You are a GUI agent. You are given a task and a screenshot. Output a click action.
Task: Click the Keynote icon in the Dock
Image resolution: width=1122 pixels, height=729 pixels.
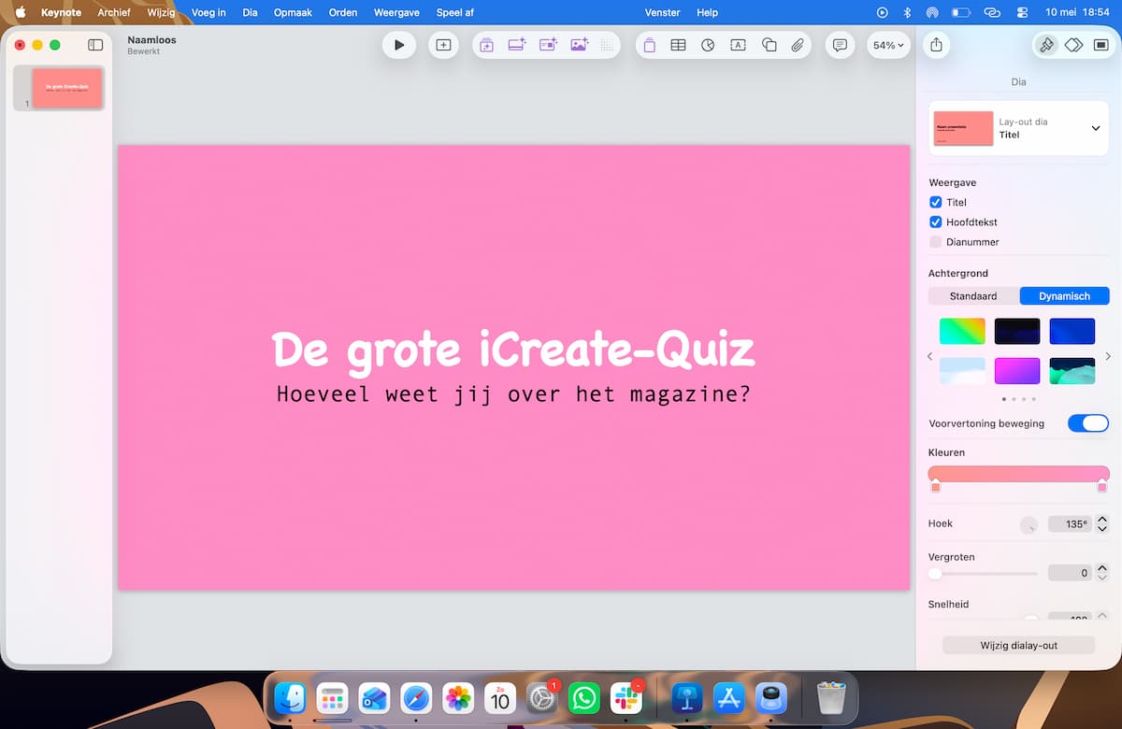[x=687, y=698]
